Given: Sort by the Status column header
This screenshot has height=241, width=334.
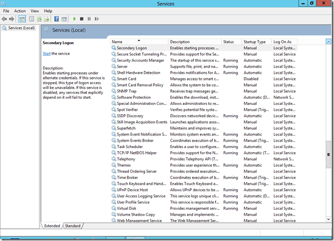Looking at the screenshot, I should click(228, 42).
